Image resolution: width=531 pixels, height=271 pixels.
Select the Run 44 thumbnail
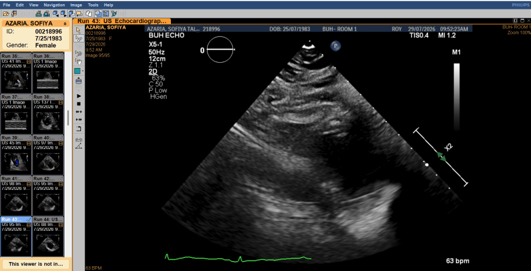(x=48, y=237)
